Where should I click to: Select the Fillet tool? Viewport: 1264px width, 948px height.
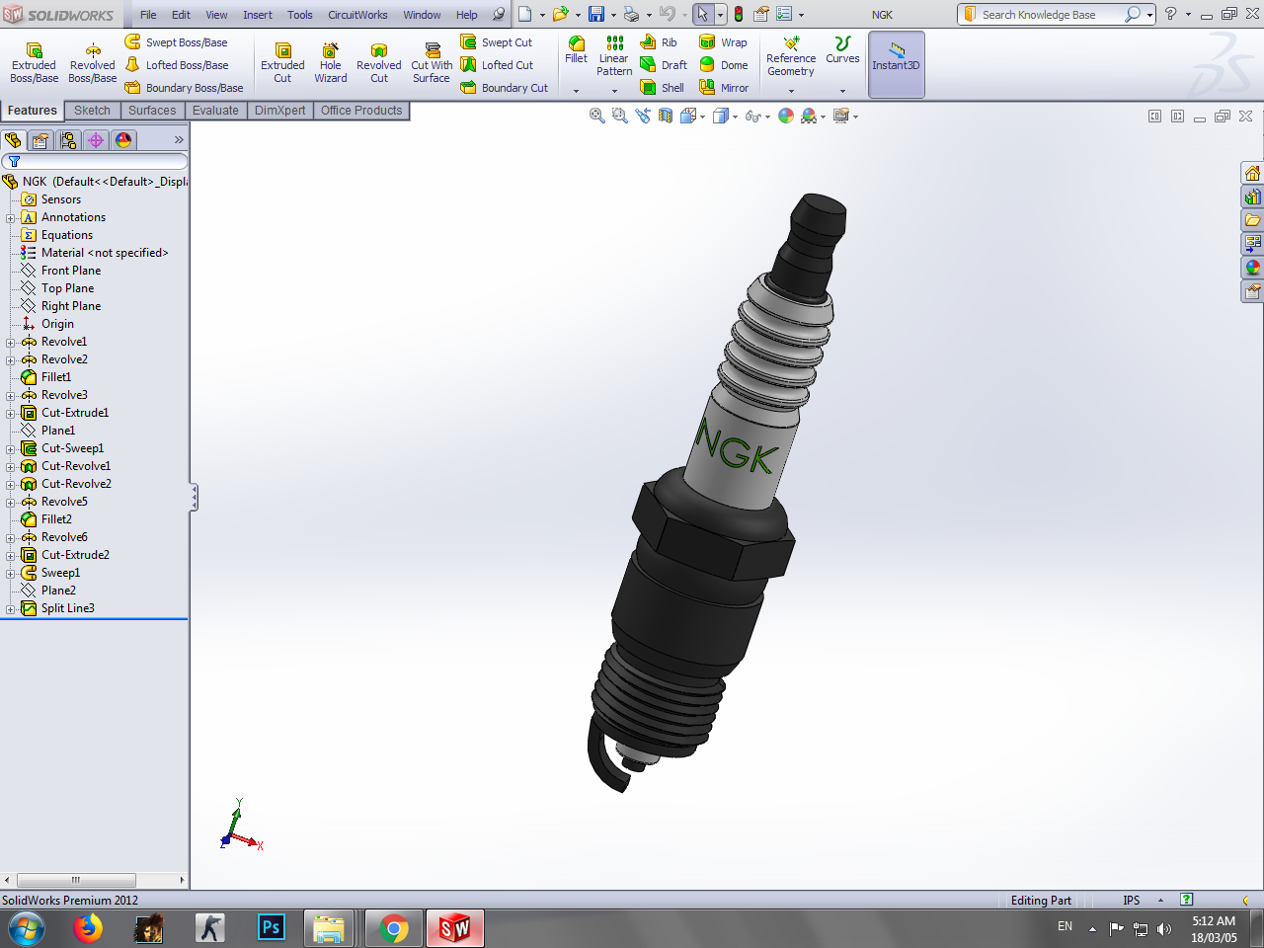[576, 50]
